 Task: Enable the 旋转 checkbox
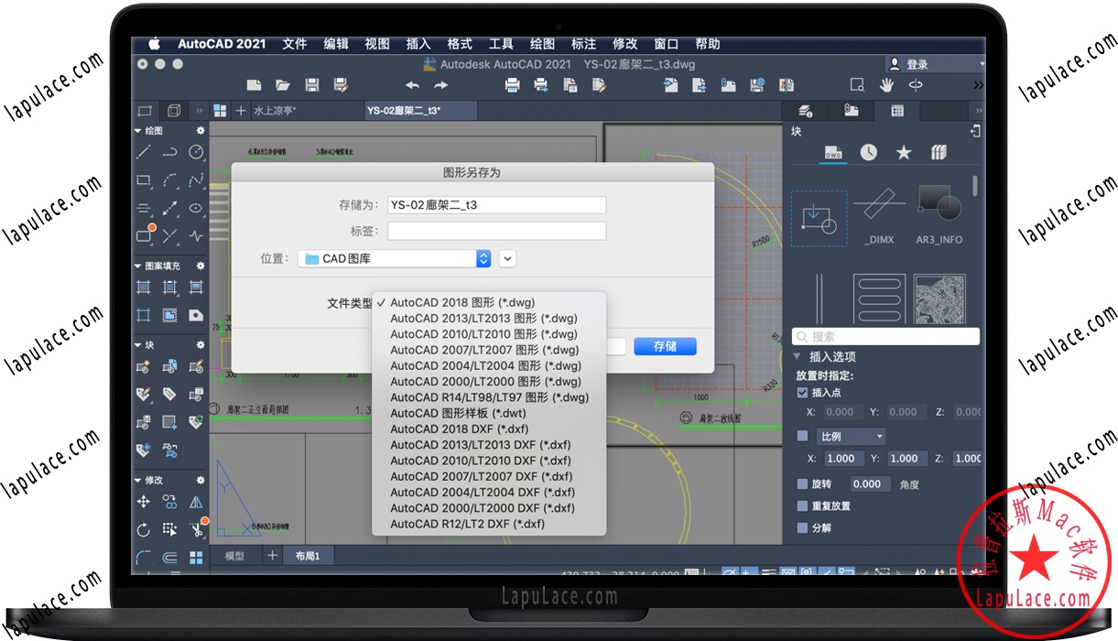click(802, 483)
